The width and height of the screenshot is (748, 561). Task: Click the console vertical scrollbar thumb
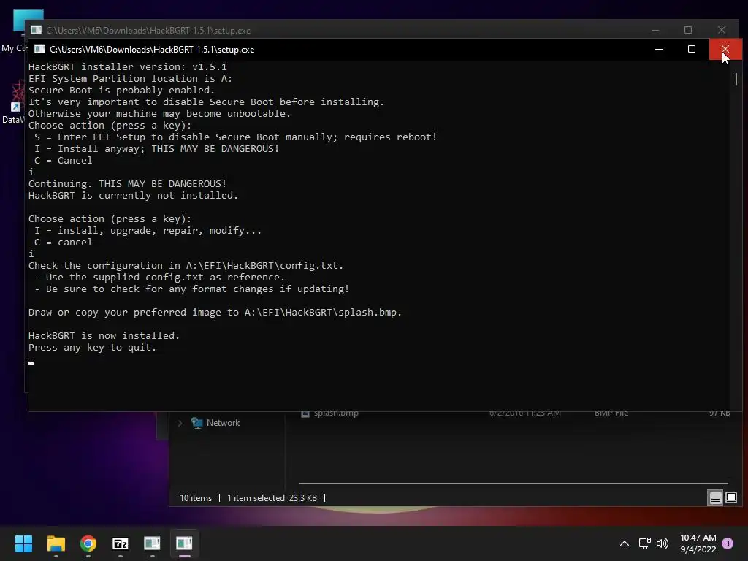pyautogui.click(x=736, y=79)
